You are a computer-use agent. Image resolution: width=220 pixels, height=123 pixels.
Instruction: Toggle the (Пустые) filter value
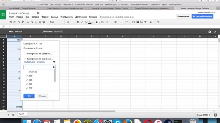33,72
